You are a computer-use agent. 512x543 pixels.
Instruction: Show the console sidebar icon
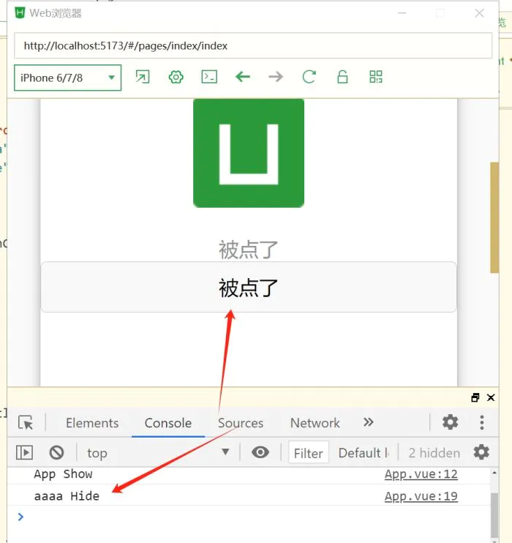click(x=24, y=452)
